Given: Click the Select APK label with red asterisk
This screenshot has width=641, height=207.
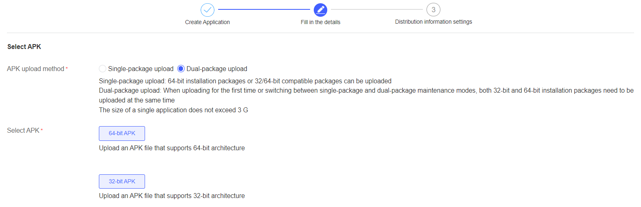Looking at the screenshot, I should 23,130.
